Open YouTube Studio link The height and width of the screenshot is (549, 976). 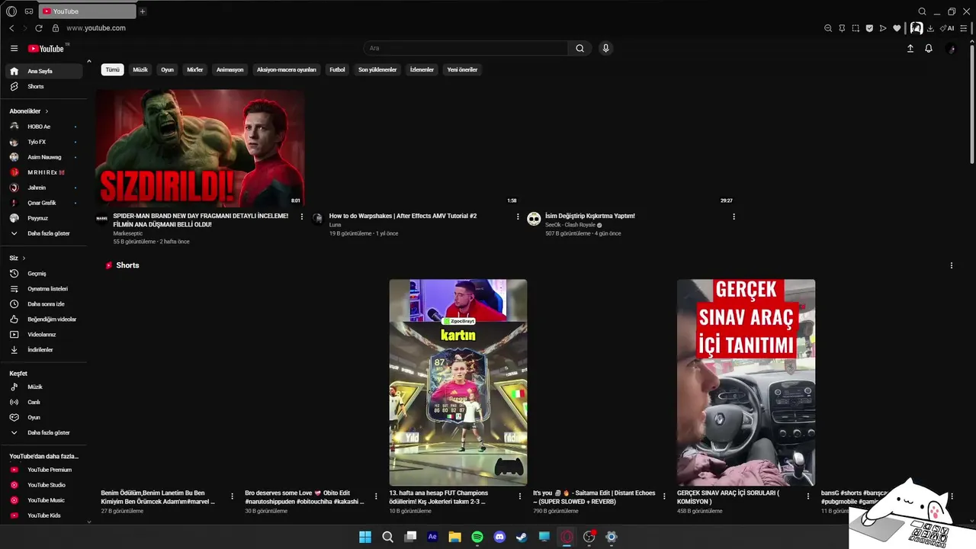tap(44, 485)
